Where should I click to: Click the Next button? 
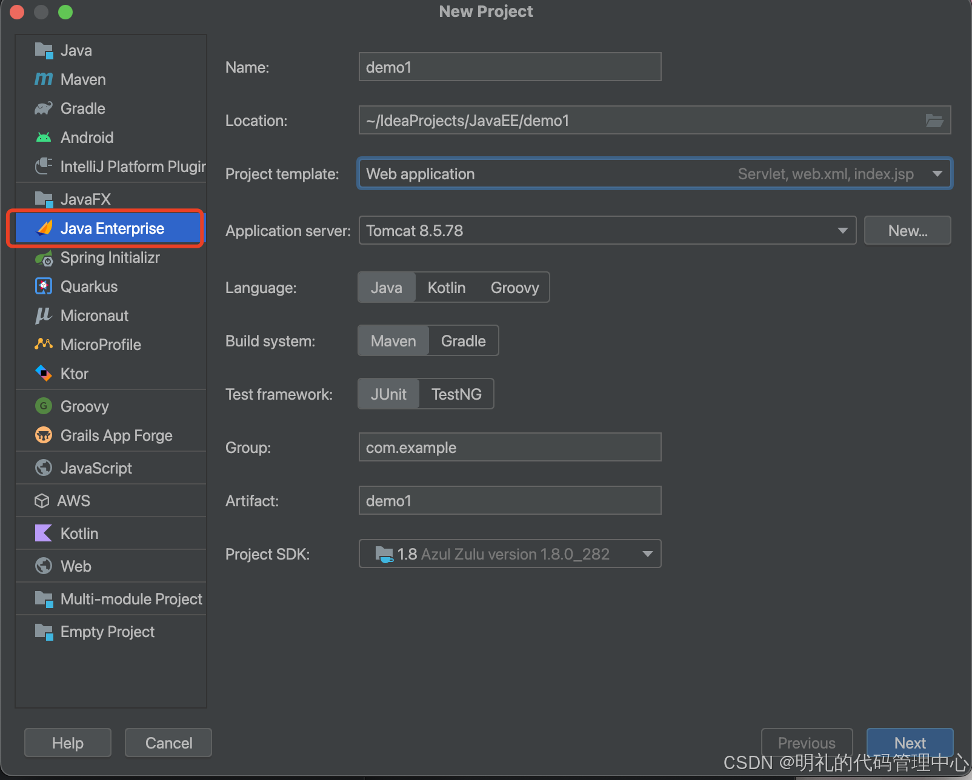910,742
